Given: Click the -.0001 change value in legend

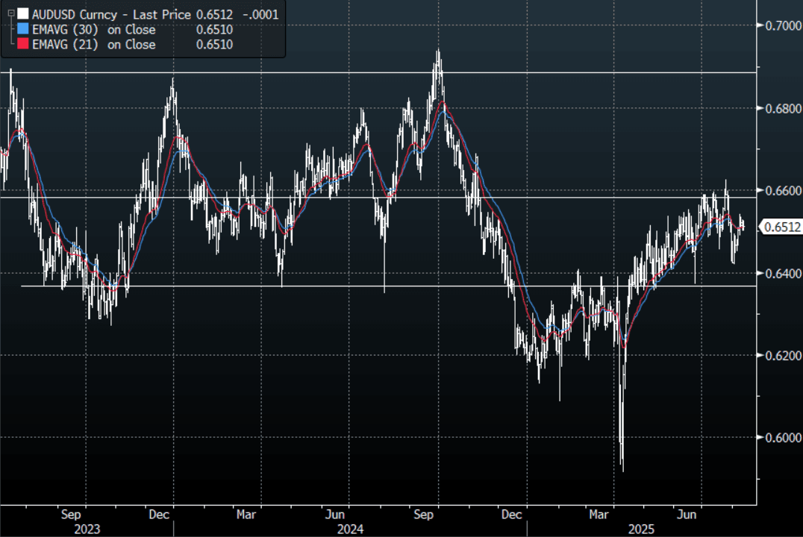Looking at the screenshot, I should click(263, 13).
